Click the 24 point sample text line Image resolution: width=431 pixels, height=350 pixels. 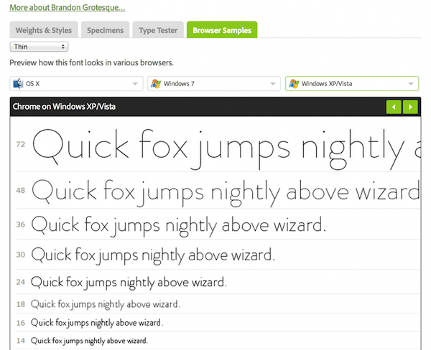[x=129, y=283]
